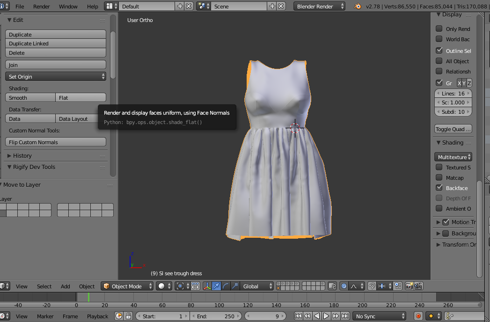This screenshot has width=490, height=322.
Task: Open the Select menu in viewport header
Action: coord(44,286)
